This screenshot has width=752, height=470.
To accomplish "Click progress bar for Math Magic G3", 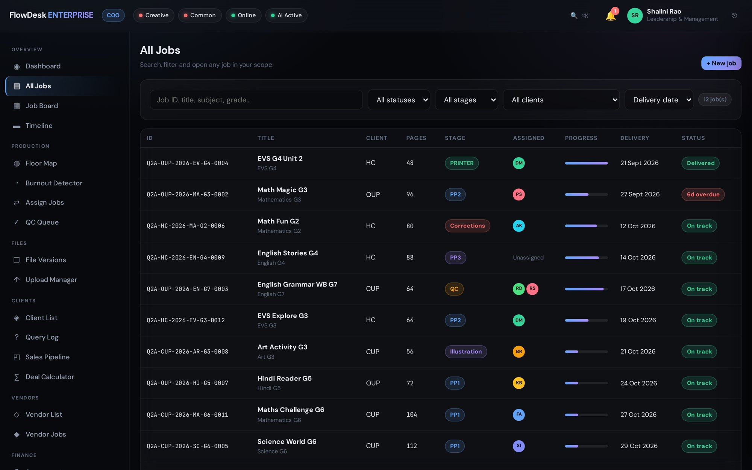I will point(586,194).
